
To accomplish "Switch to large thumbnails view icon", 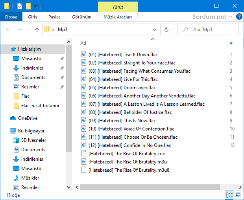I will (x=238, y=195).
